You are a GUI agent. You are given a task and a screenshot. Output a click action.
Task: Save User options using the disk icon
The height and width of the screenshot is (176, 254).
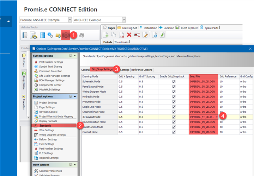[71, 165]
